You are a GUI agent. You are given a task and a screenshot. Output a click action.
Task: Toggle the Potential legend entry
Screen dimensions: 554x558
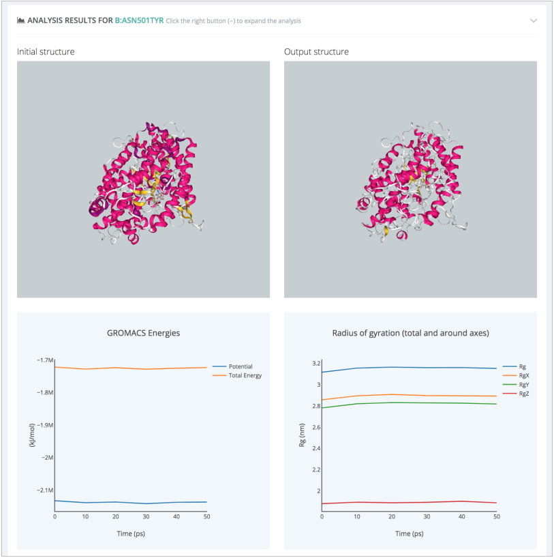pos(240,366)
